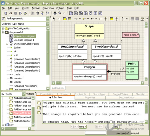Switch to the Documentation tab

[x=127, y=97]
